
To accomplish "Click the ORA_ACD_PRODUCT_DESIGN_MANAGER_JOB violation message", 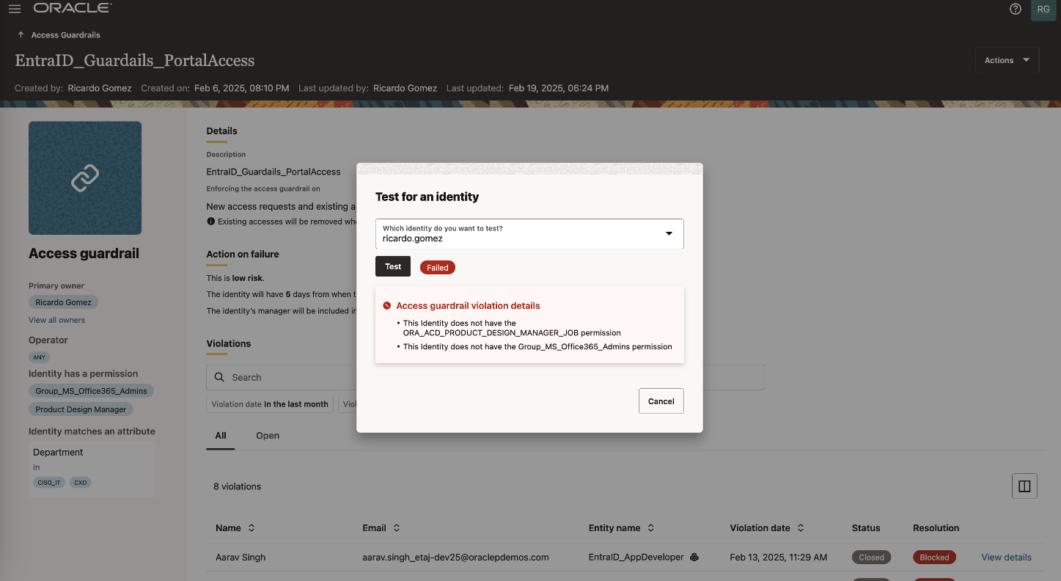I will coord(512,328).
